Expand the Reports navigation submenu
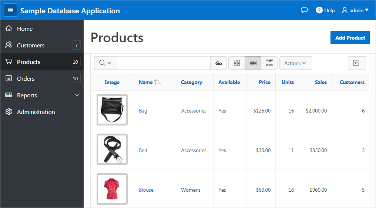 (77, 95)
